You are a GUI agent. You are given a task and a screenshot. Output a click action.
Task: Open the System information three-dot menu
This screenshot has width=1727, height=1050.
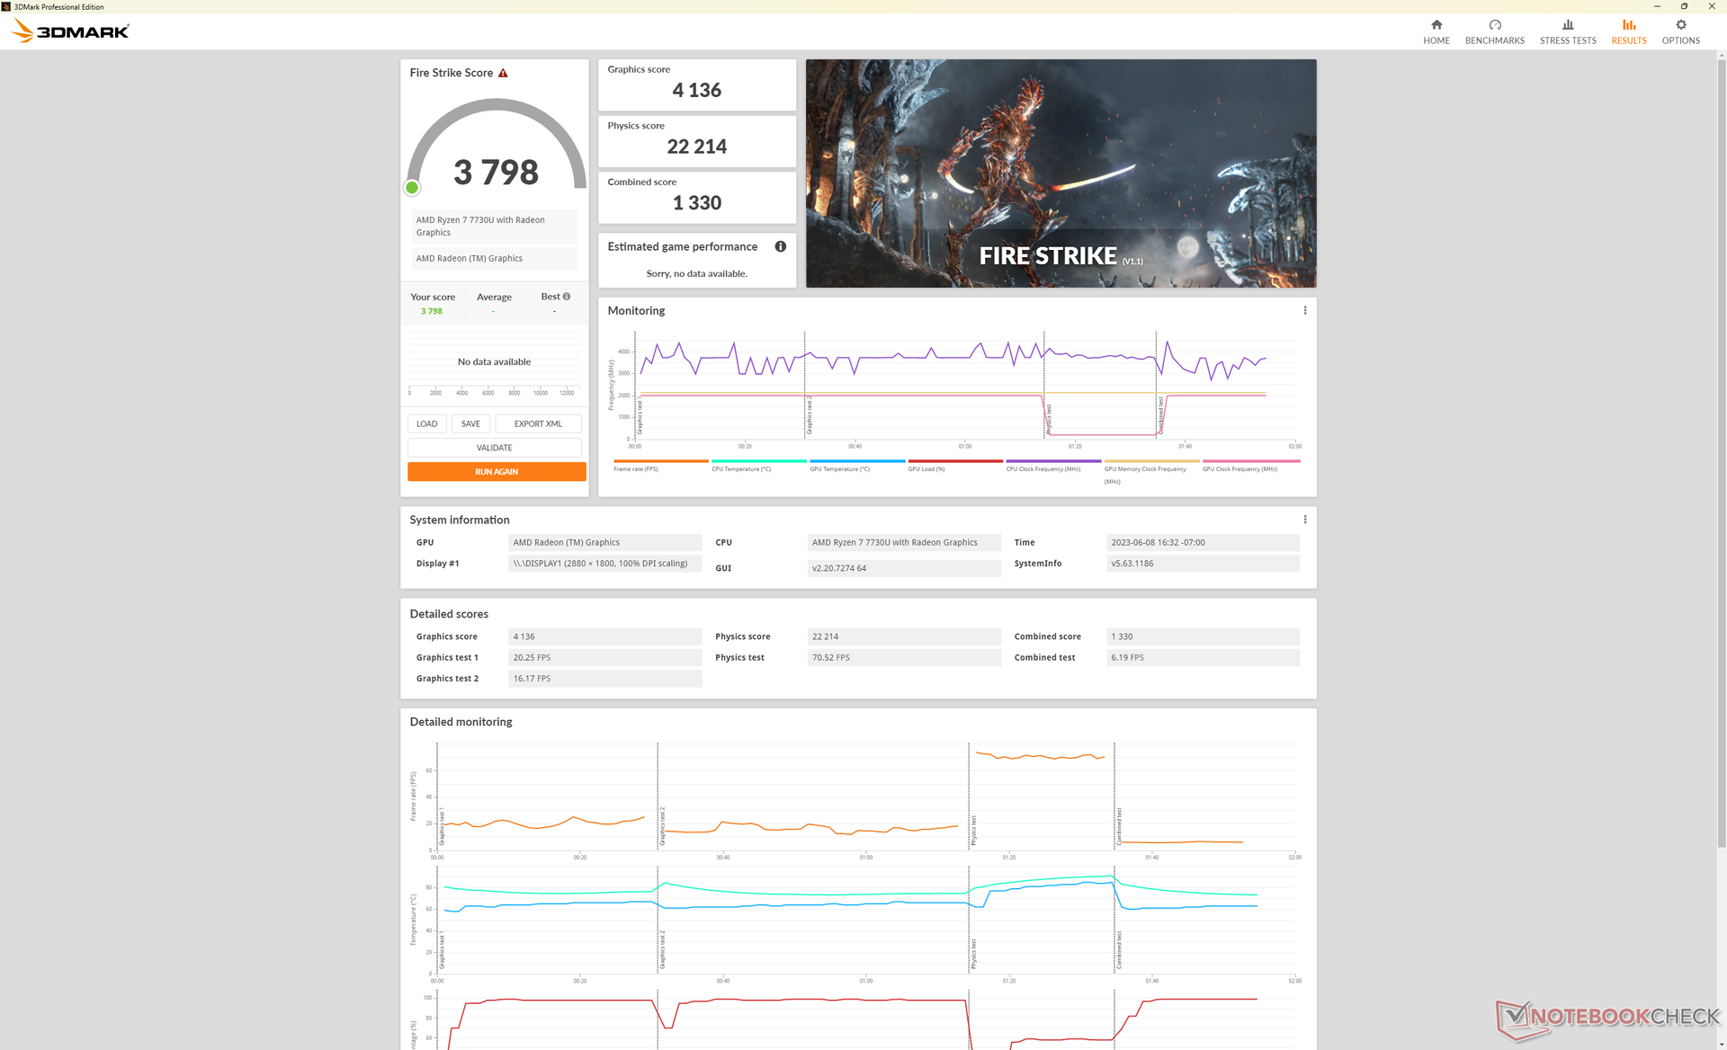(1304, 520)
